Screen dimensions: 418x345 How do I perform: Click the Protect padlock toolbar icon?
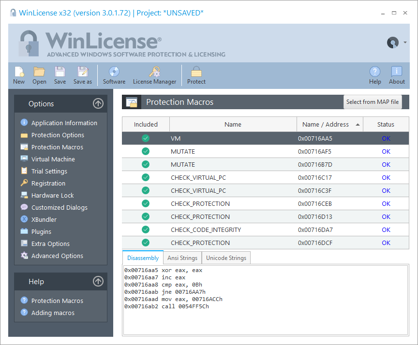click(196, 75)
